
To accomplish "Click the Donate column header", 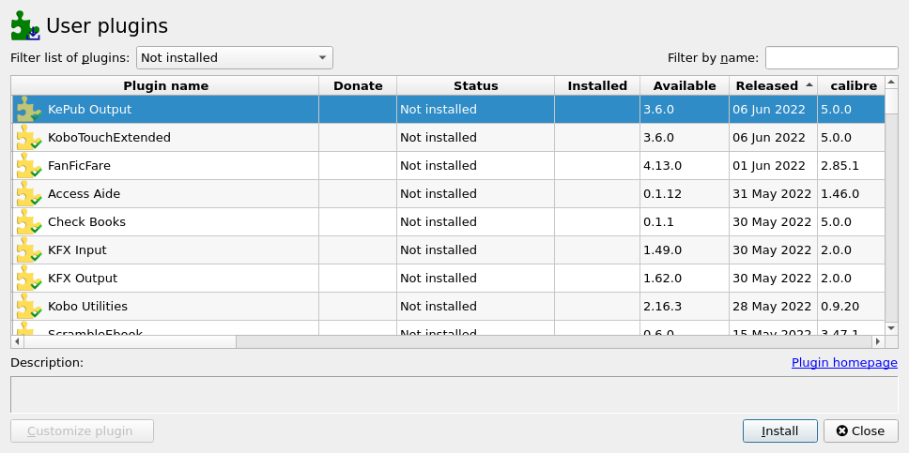I will tap(358, 86).
